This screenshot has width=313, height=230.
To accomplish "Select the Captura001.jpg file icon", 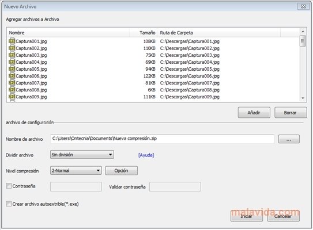I will 12,41.
